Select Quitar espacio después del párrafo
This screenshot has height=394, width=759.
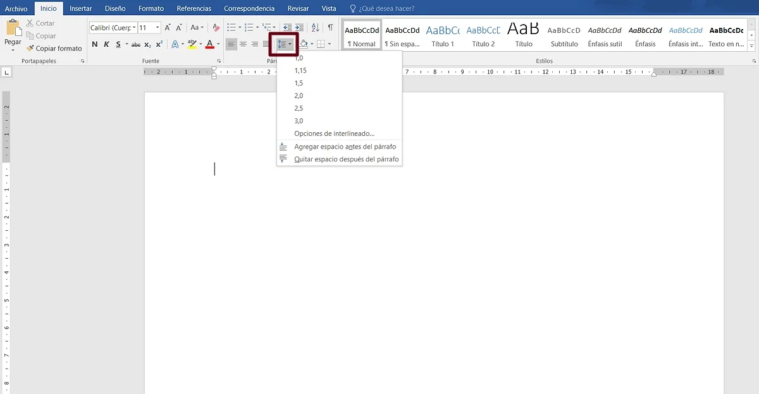click(x=339, y=159)
